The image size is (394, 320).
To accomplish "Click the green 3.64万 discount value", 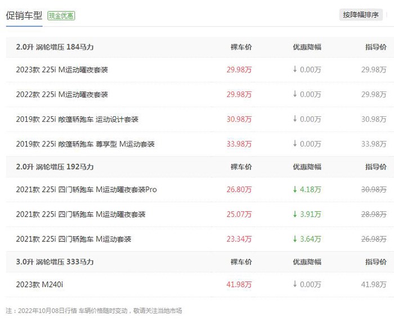I will coord(311,239).
